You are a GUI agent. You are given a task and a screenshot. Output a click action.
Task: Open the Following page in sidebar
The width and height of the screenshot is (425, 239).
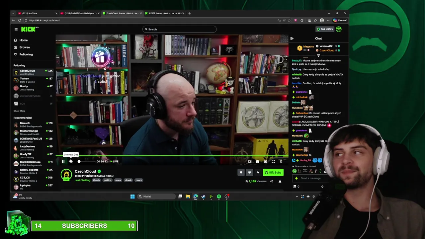(x=23, y=54)
